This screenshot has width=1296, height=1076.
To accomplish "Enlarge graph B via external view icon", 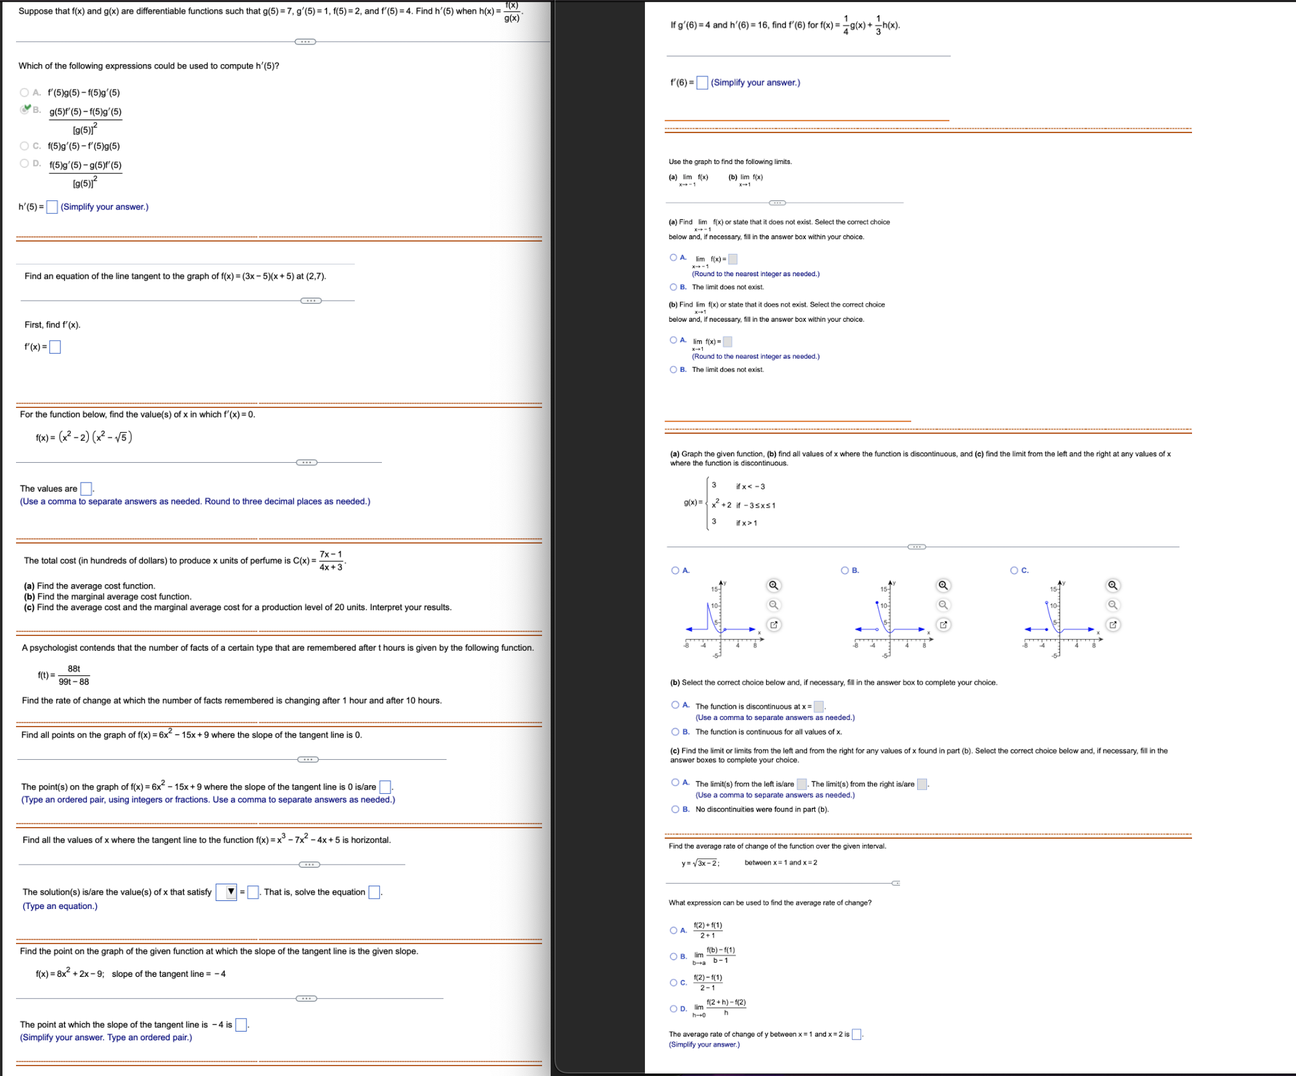I will pos(943,625).
